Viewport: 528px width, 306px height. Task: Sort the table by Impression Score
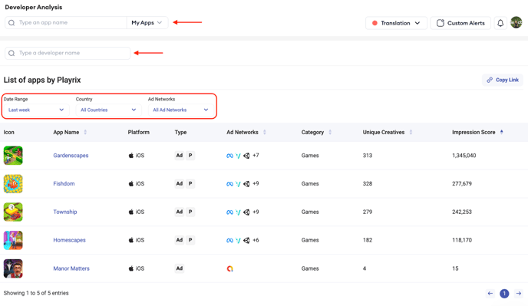pos(502,133)
